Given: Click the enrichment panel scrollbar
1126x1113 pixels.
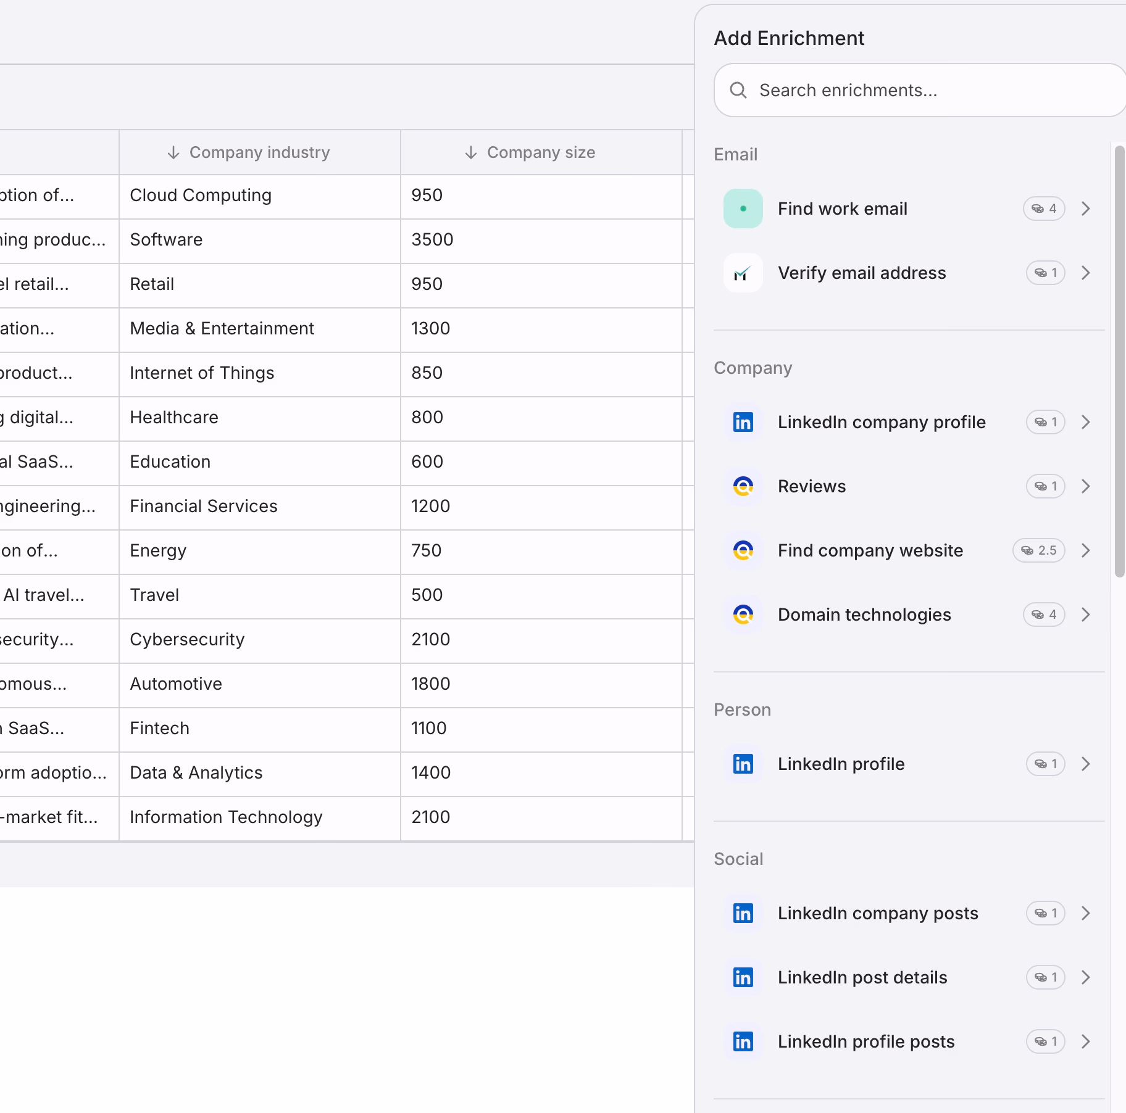Looking at the screenshot, I should 1119,361.
